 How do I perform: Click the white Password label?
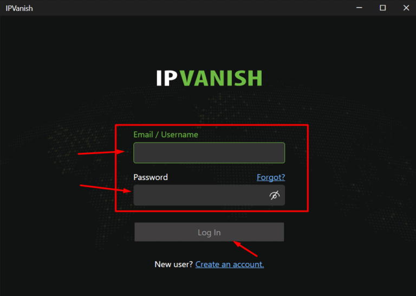[x=151, y=177]
